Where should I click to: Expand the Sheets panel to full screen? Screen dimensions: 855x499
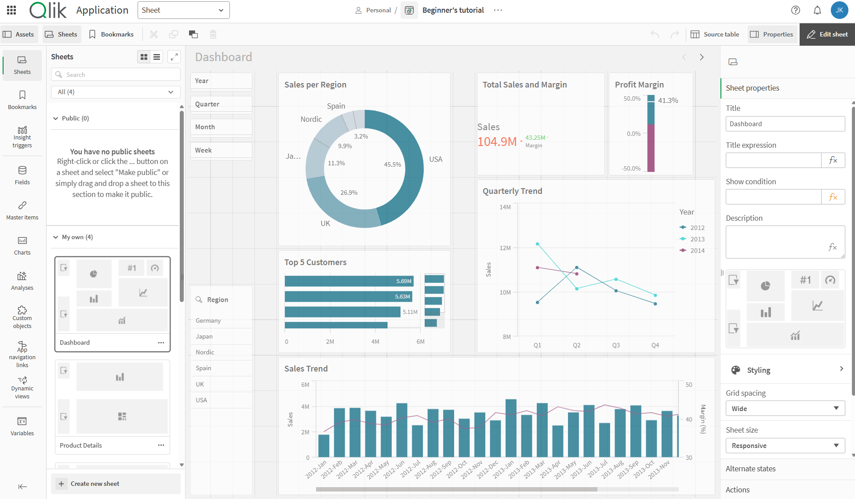pos(174,57)
